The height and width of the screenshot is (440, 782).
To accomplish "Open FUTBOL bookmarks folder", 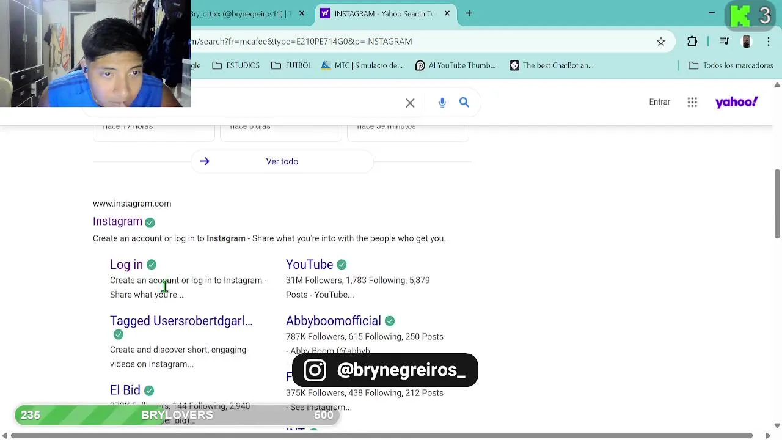I will click(291, 65).
